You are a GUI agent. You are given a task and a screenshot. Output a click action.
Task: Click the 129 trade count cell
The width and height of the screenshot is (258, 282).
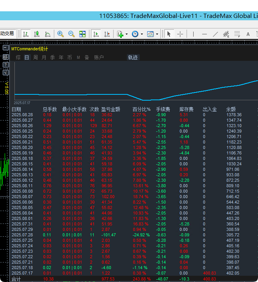(x=94, y=126)
